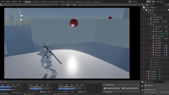Click Create Component button
The width and height of the screenshot is (169, 95).
[130, 88]
